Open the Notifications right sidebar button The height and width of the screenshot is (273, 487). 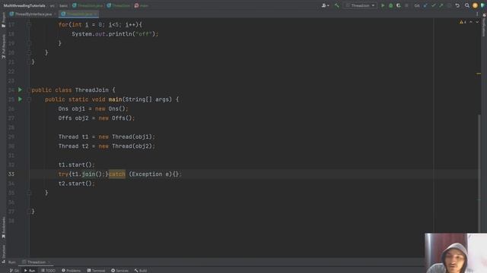click(x=484, y=25)
